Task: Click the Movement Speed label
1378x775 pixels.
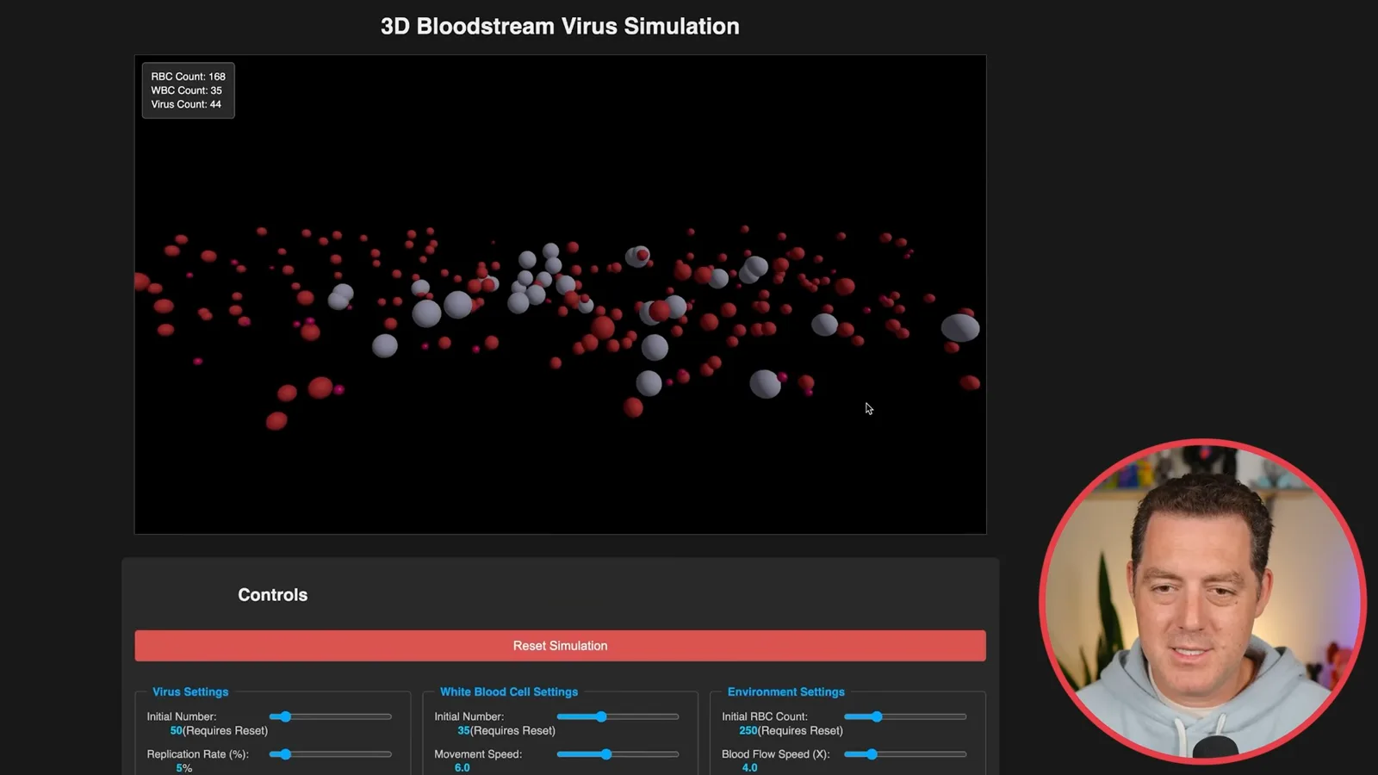Action: click(478, 754)
